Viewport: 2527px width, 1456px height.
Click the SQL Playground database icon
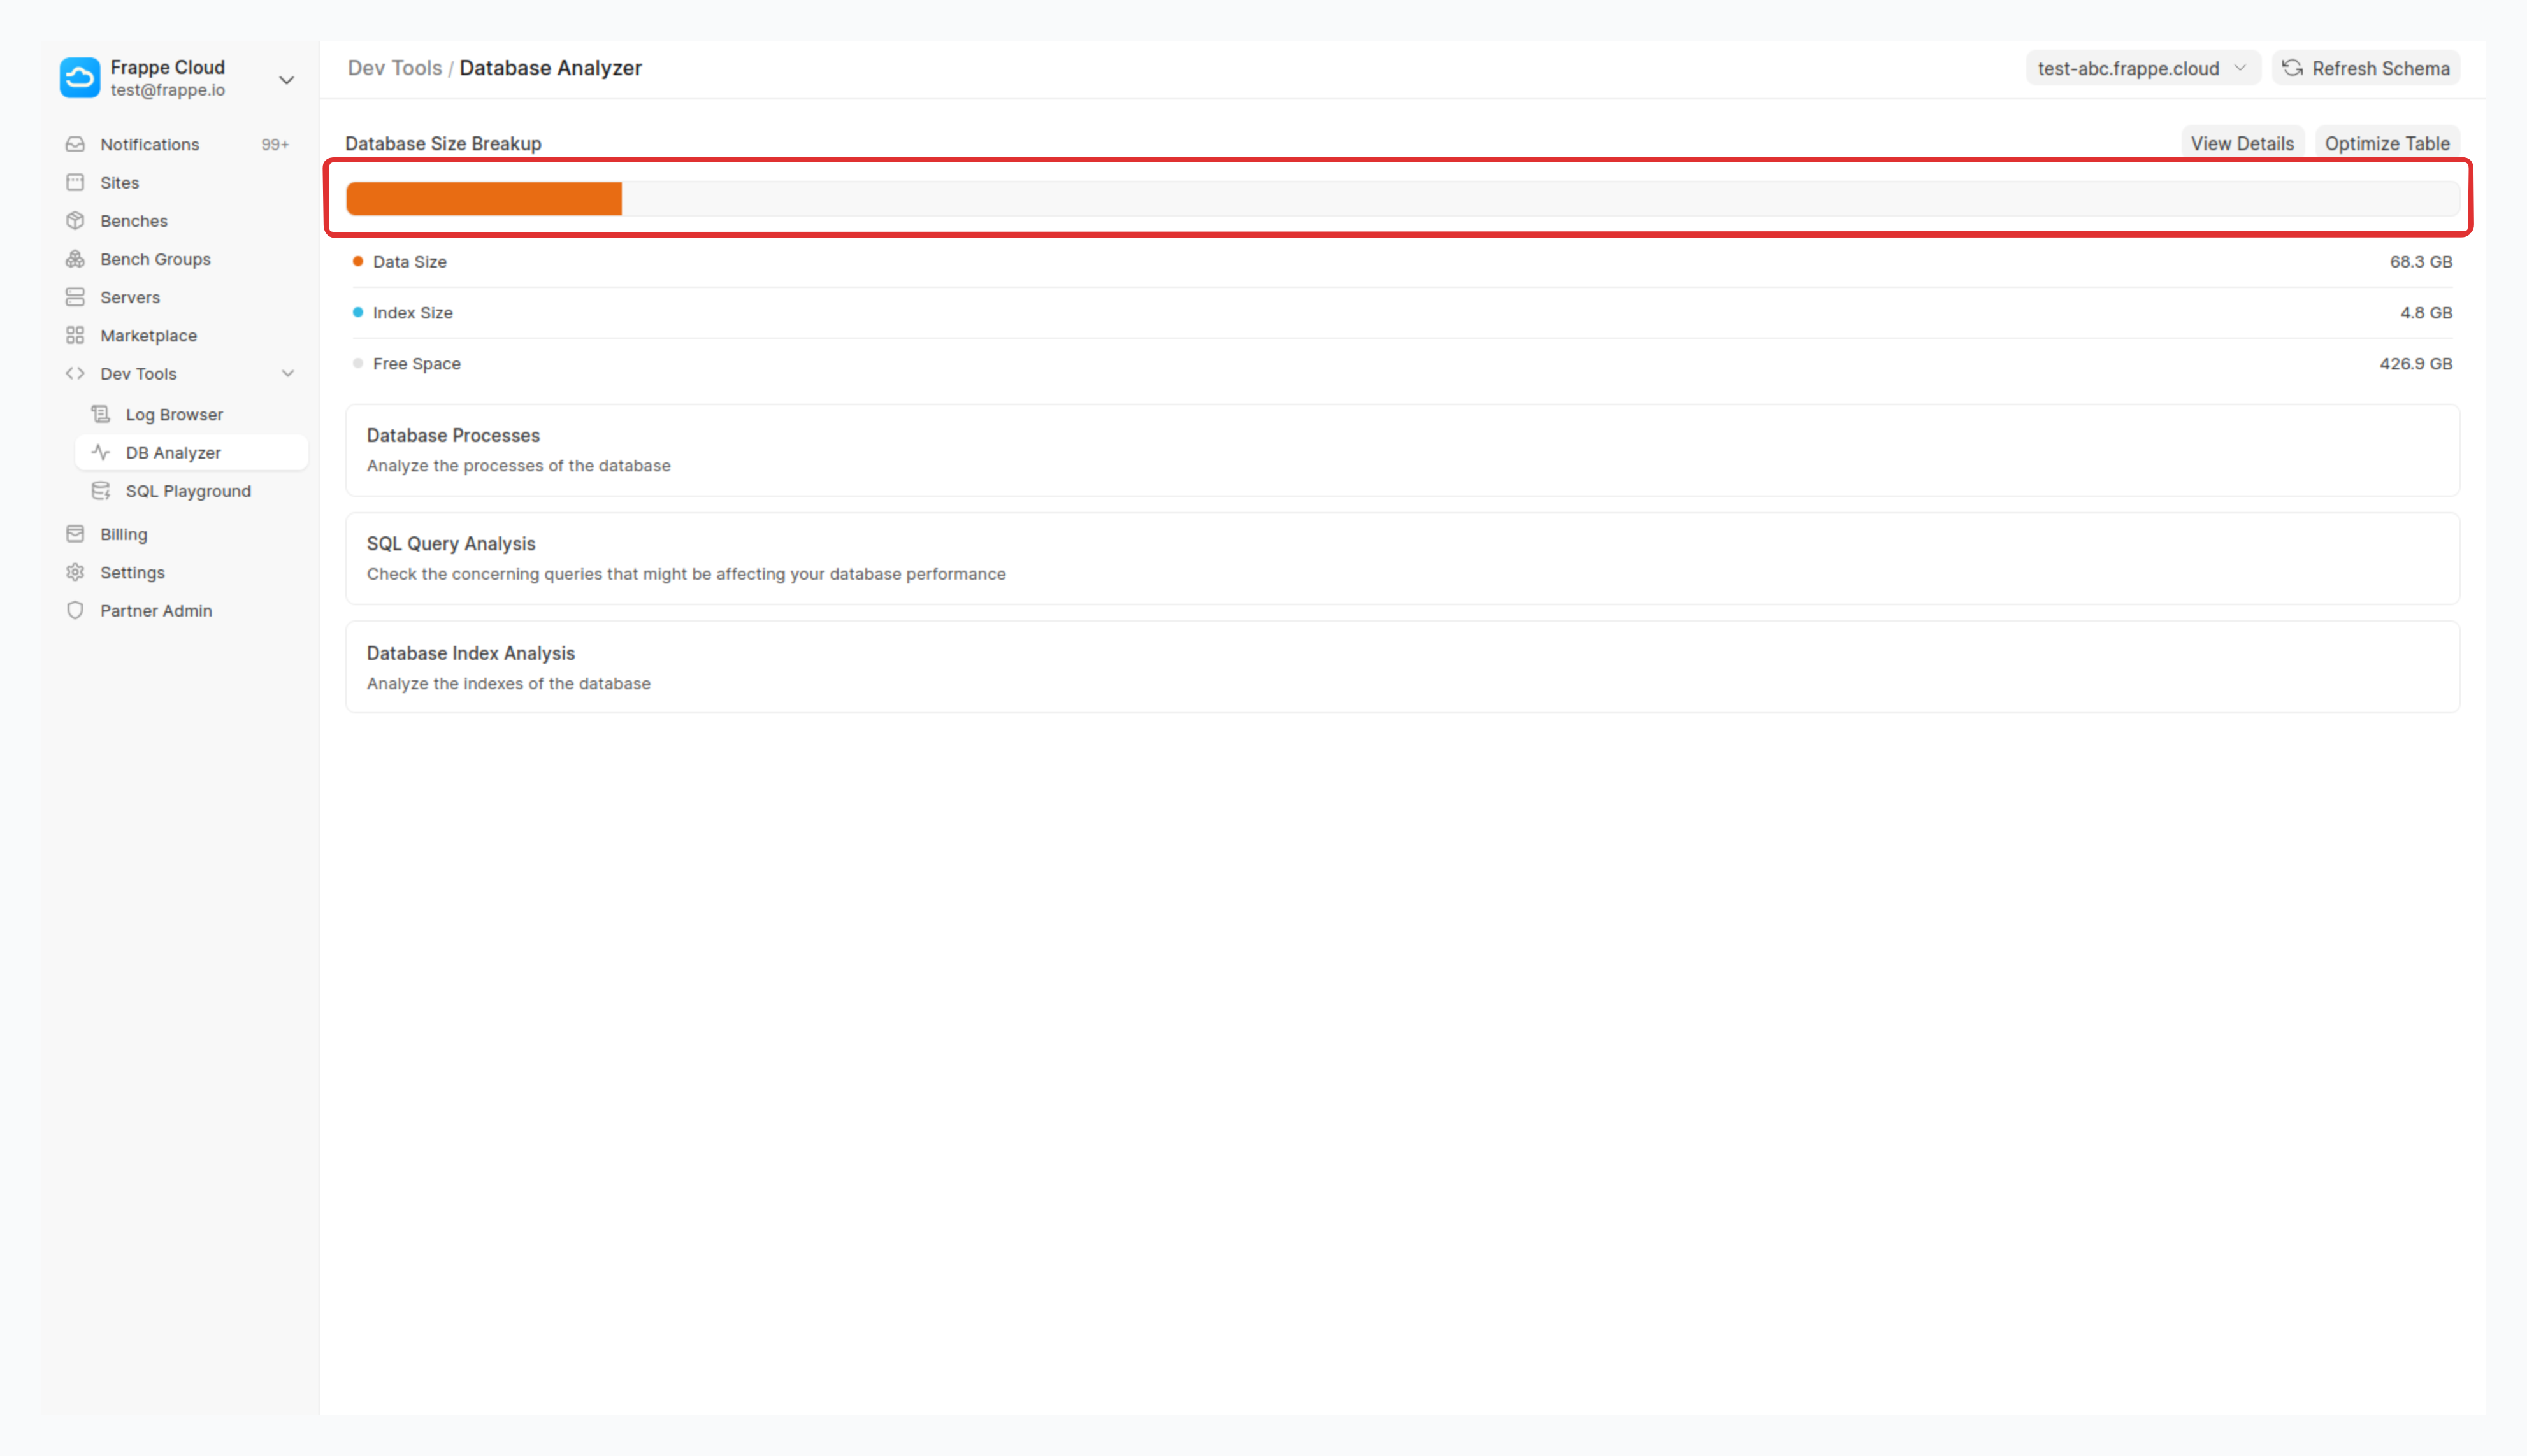[101, 490]
